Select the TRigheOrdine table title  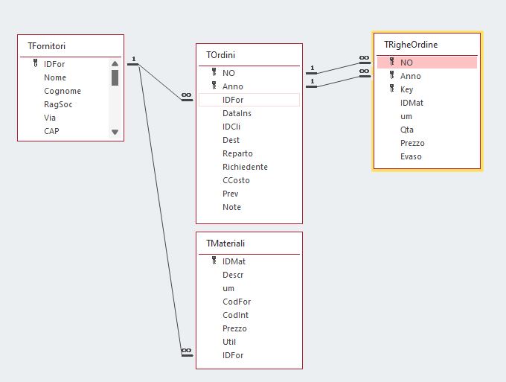pos(411,45)
